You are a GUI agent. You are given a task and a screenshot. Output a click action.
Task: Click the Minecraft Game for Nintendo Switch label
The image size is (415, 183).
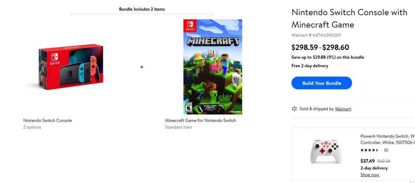201,120
